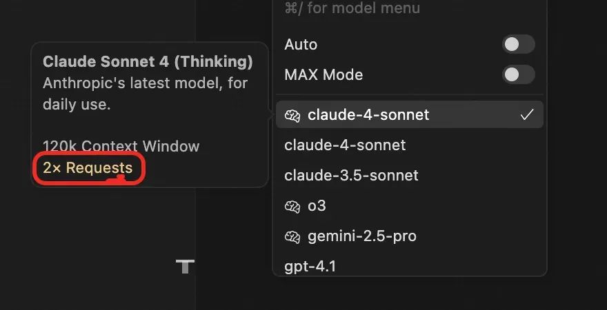Enable the MAX Mode switch
Screen dimensions: 607x310
pos(518,74)
